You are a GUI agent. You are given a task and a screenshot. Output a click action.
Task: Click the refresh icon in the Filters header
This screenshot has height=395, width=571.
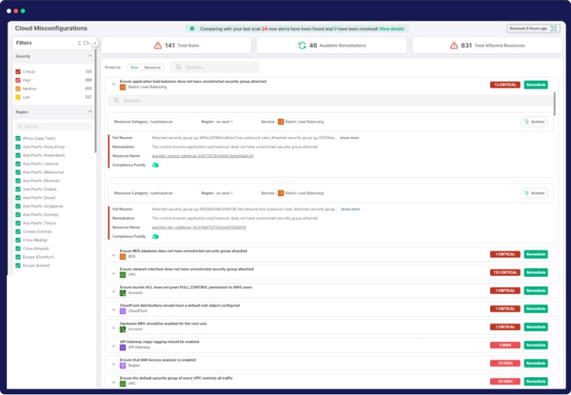click(x=87, y=43)
